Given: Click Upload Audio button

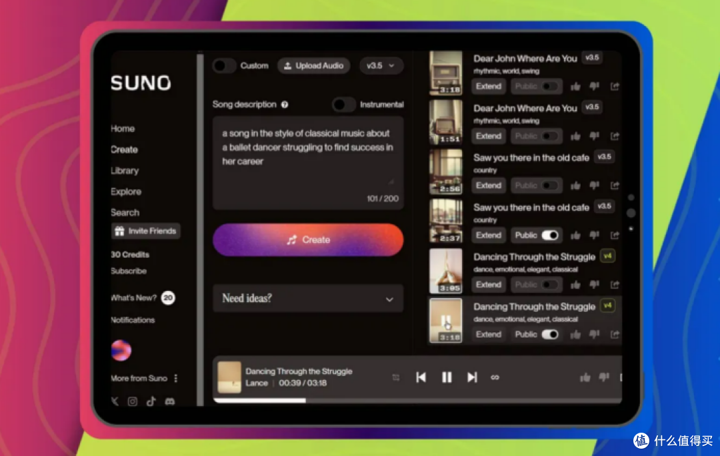Looking at the screenshot, I should (x=313, y=65).
